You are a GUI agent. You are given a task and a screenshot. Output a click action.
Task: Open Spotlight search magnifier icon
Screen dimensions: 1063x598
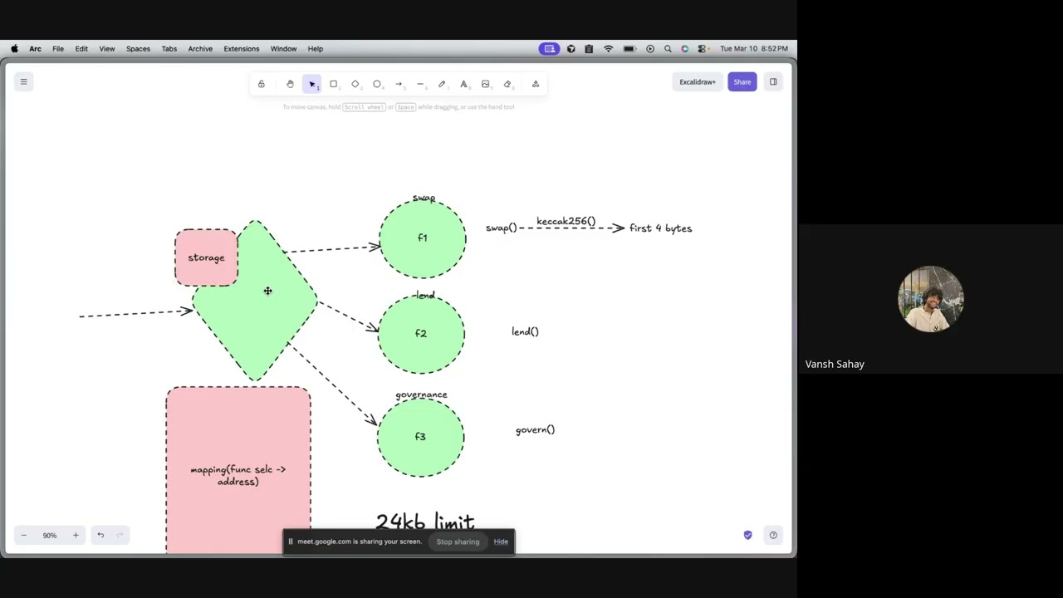(x=668, y=49)
